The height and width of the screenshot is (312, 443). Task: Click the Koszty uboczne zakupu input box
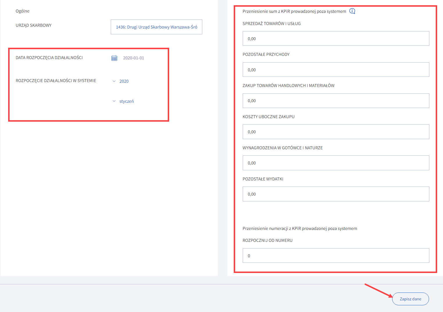336,132
